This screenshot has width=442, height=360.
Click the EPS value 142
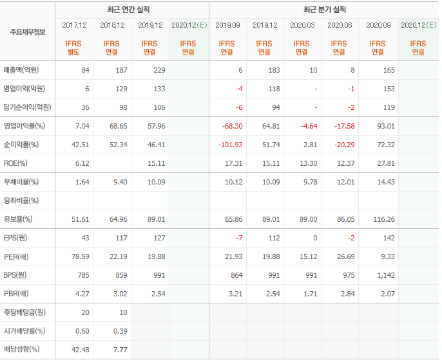click(x=389, y=238)
